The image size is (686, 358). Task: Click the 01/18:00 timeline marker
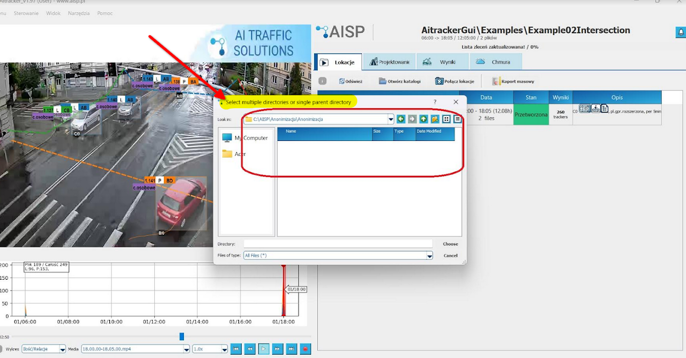tap(296, 289)
